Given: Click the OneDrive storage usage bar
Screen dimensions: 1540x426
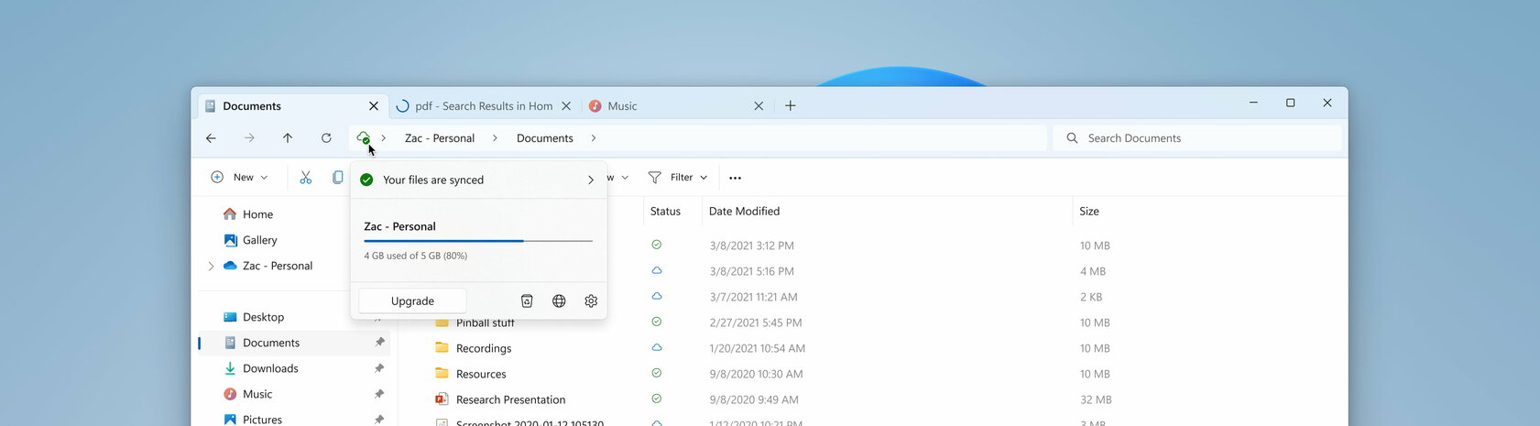Looking at the screenshot, I should pyautogui.click(x=478, y=241).
